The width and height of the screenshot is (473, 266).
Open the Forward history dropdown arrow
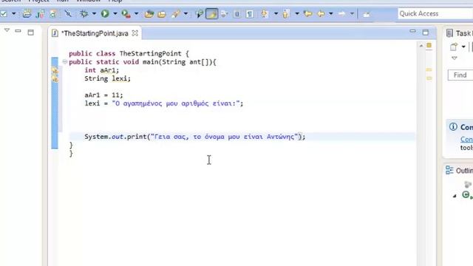point(352,13)
